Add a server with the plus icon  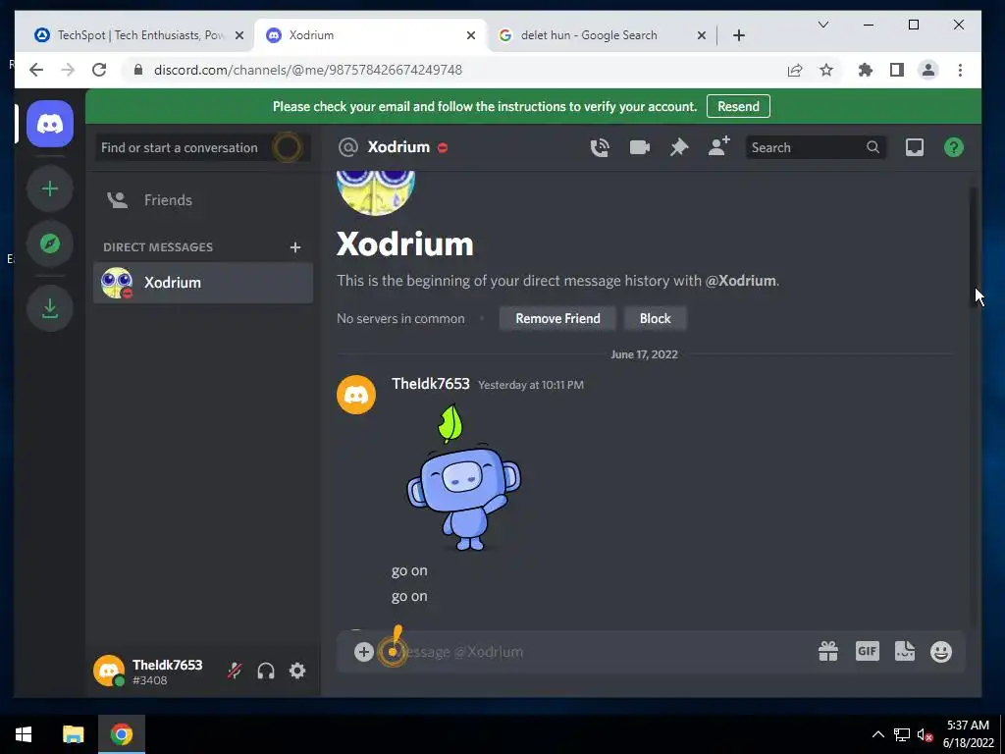pos(49,188)
